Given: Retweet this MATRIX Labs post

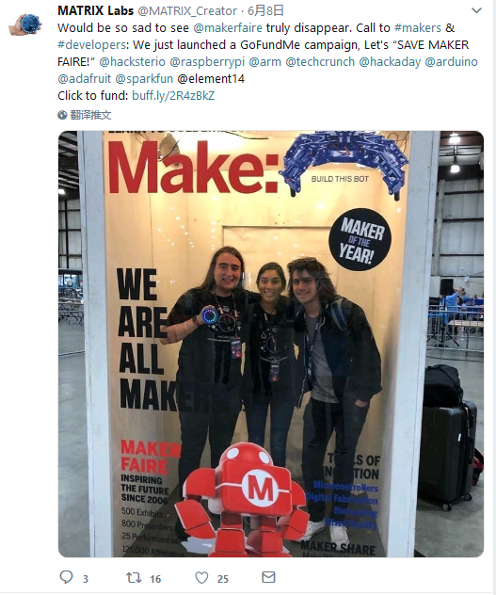Looking at the screenshot, I should pyautogui.click(x=134, y=578).
